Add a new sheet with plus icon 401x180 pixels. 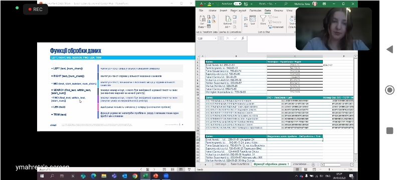[313, 164]
